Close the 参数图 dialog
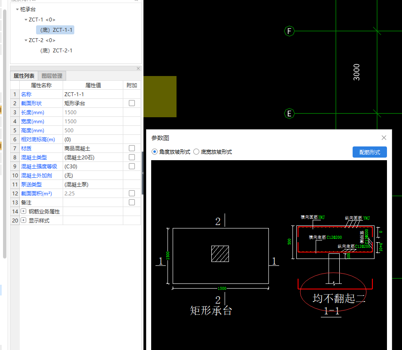The image size is (402, 350). tap(384, 138)
